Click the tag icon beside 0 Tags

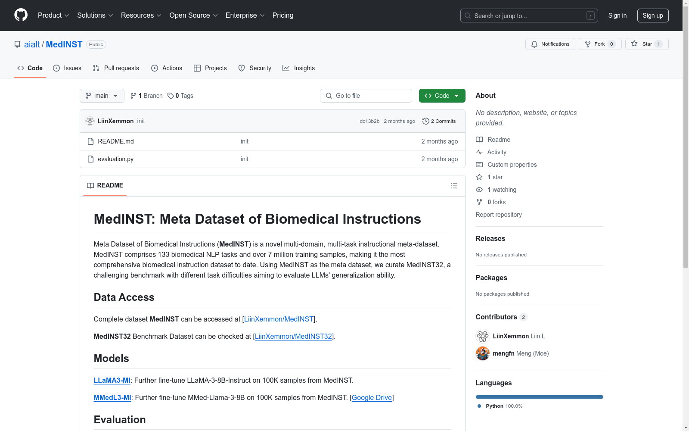171,96
